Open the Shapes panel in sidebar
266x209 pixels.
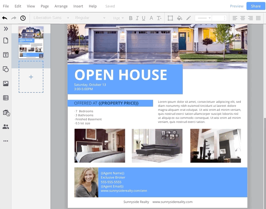pos(6,69)
